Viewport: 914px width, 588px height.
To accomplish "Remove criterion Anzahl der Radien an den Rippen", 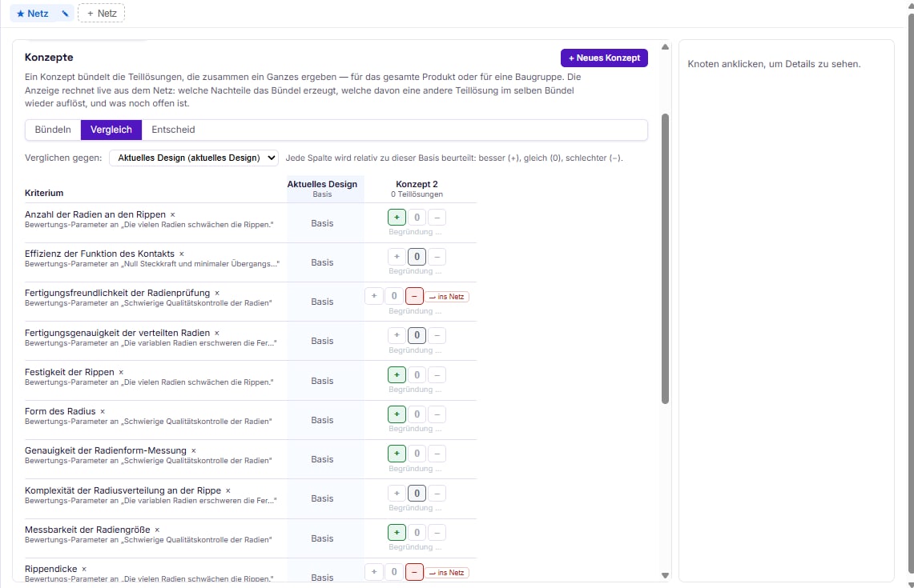I will [172, 215].
